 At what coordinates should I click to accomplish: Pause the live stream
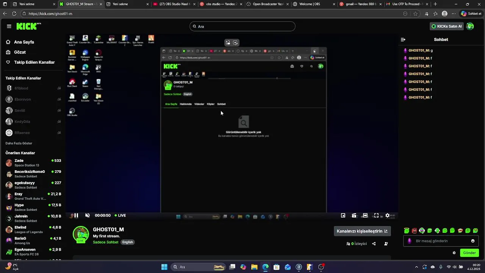coord(76,215)
